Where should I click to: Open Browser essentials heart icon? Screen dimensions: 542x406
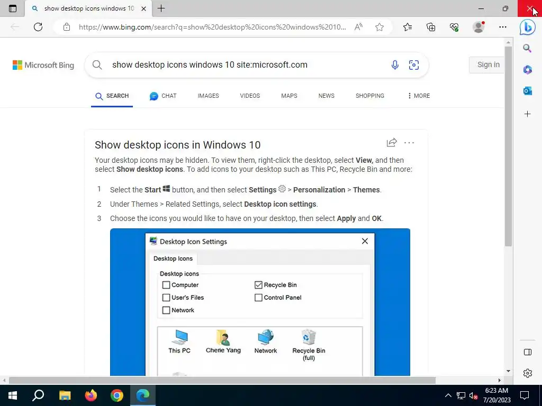tap(454, 27)
